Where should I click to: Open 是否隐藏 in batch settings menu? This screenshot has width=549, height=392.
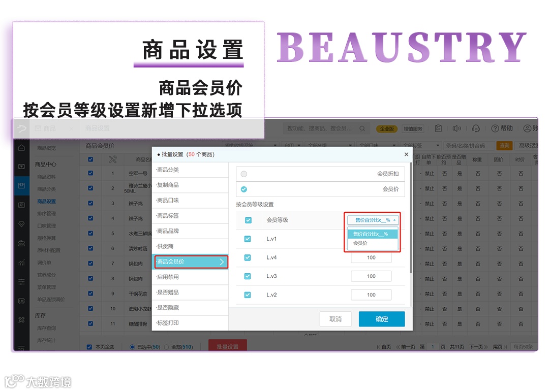(190, 308)
